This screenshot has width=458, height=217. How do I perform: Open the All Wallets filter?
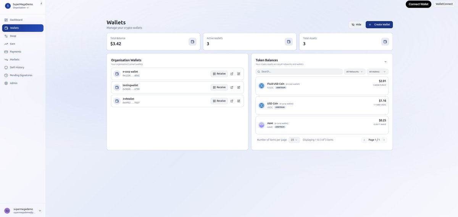click(377, 72)
